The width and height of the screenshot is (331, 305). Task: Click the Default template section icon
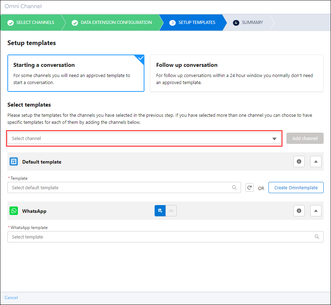[x=13, y=161]
